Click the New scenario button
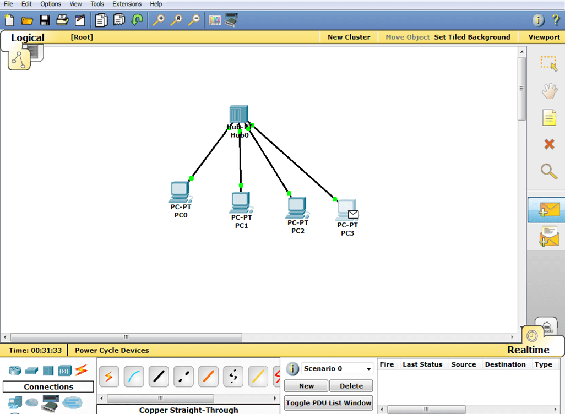565x414 pixels. click(x=306, y=386)
